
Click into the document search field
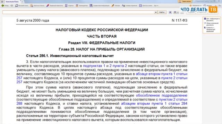(78, 12)
